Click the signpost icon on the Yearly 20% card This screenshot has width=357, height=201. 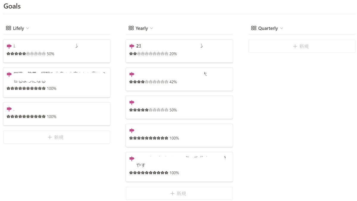click(132, 46)
